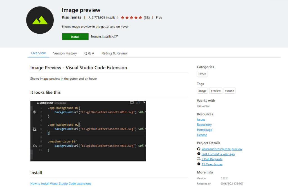Open the License link
Screen dimensions: 288x187
tap(202, 135)
